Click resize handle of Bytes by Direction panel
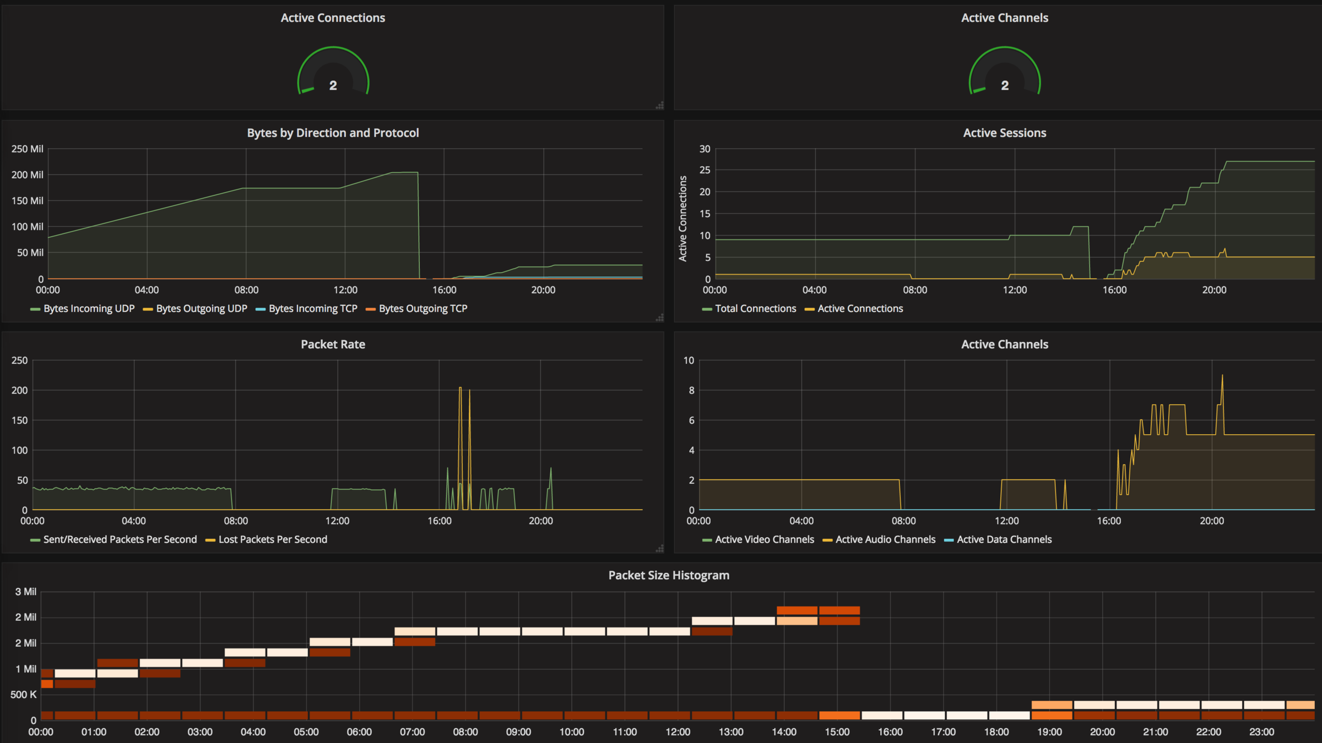Screen dimensions: 1322x743 pyautogui.click(x=659, y=318)
